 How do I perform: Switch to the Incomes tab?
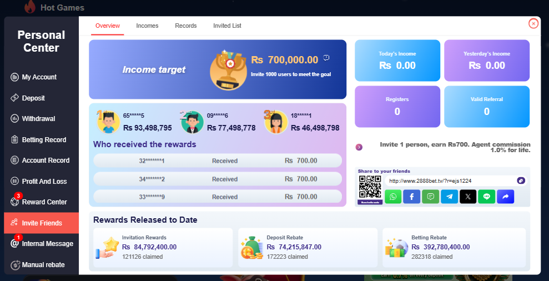point(147,26)
